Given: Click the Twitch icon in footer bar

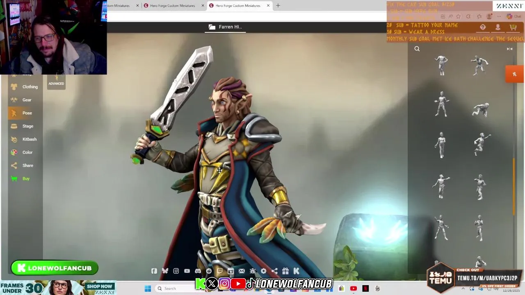Looking at the screenshot, I should coord(220,271).
